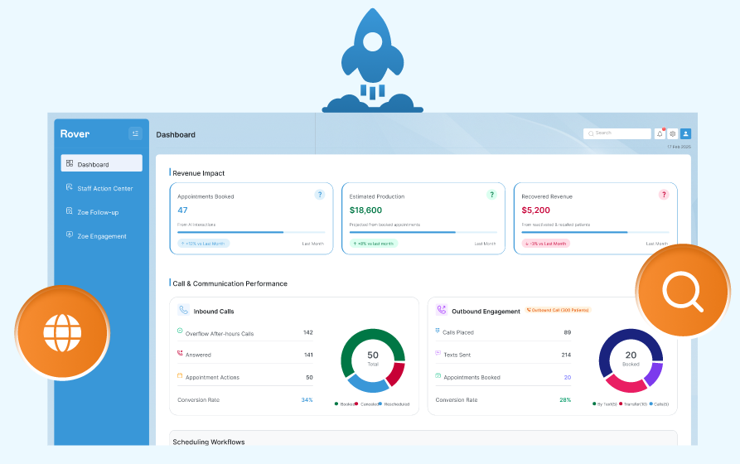
Task: Click the Rover logo text
Action: (x=75, y=133)
